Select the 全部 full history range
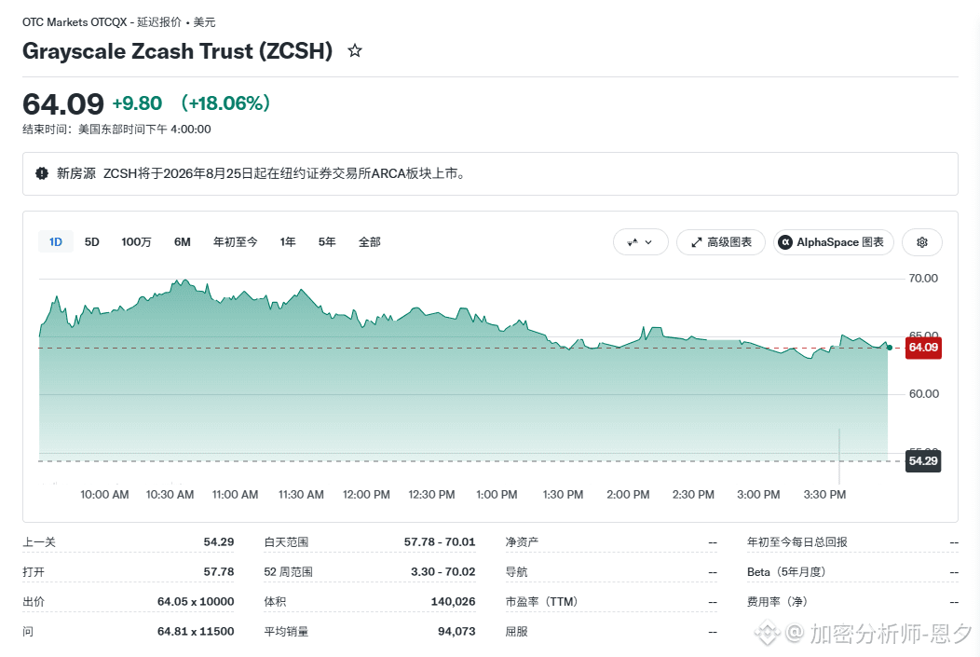980x657 pixels. click(x=370, y=242)
